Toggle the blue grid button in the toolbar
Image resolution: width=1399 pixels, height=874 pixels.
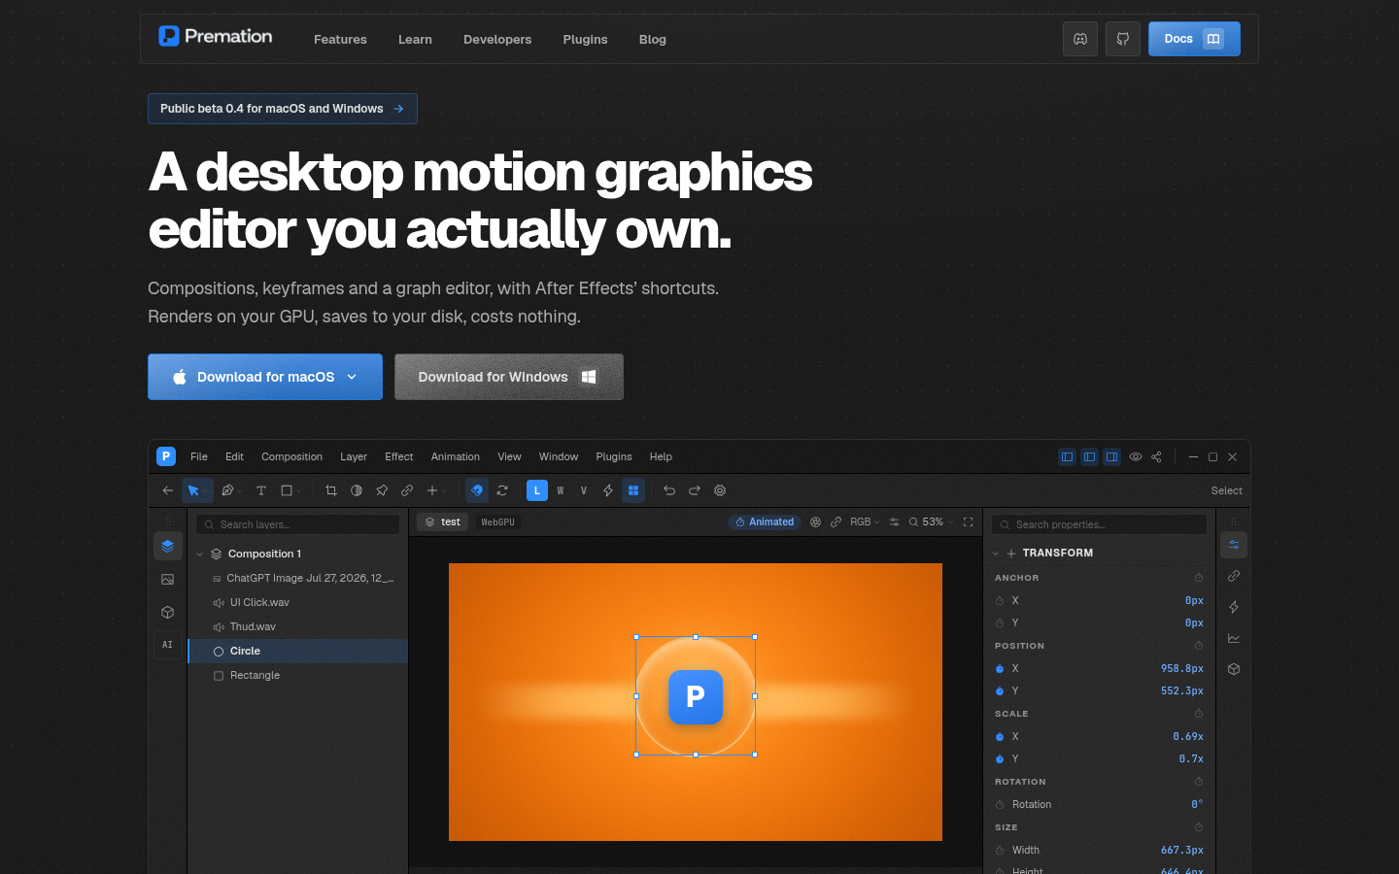pyautogui.click(x=633, y=490)
